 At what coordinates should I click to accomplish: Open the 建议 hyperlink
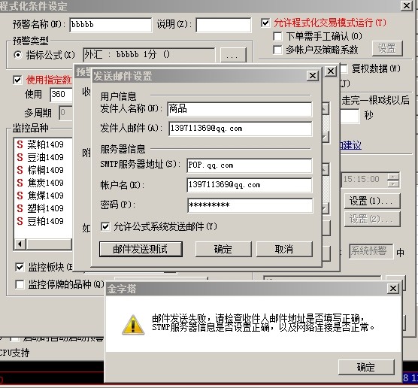(x=351, y=145)
